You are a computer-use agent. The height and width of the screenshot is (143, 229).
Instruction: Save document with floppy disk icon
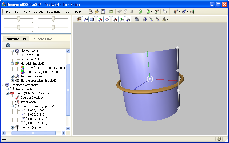103,11
